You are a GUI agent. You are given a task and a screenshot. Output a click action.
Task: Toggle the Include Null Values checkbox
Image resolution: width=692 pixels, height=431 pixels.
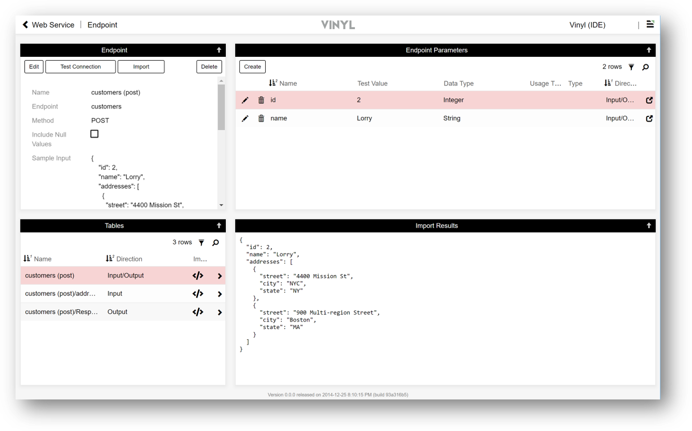tap(95, 134)
